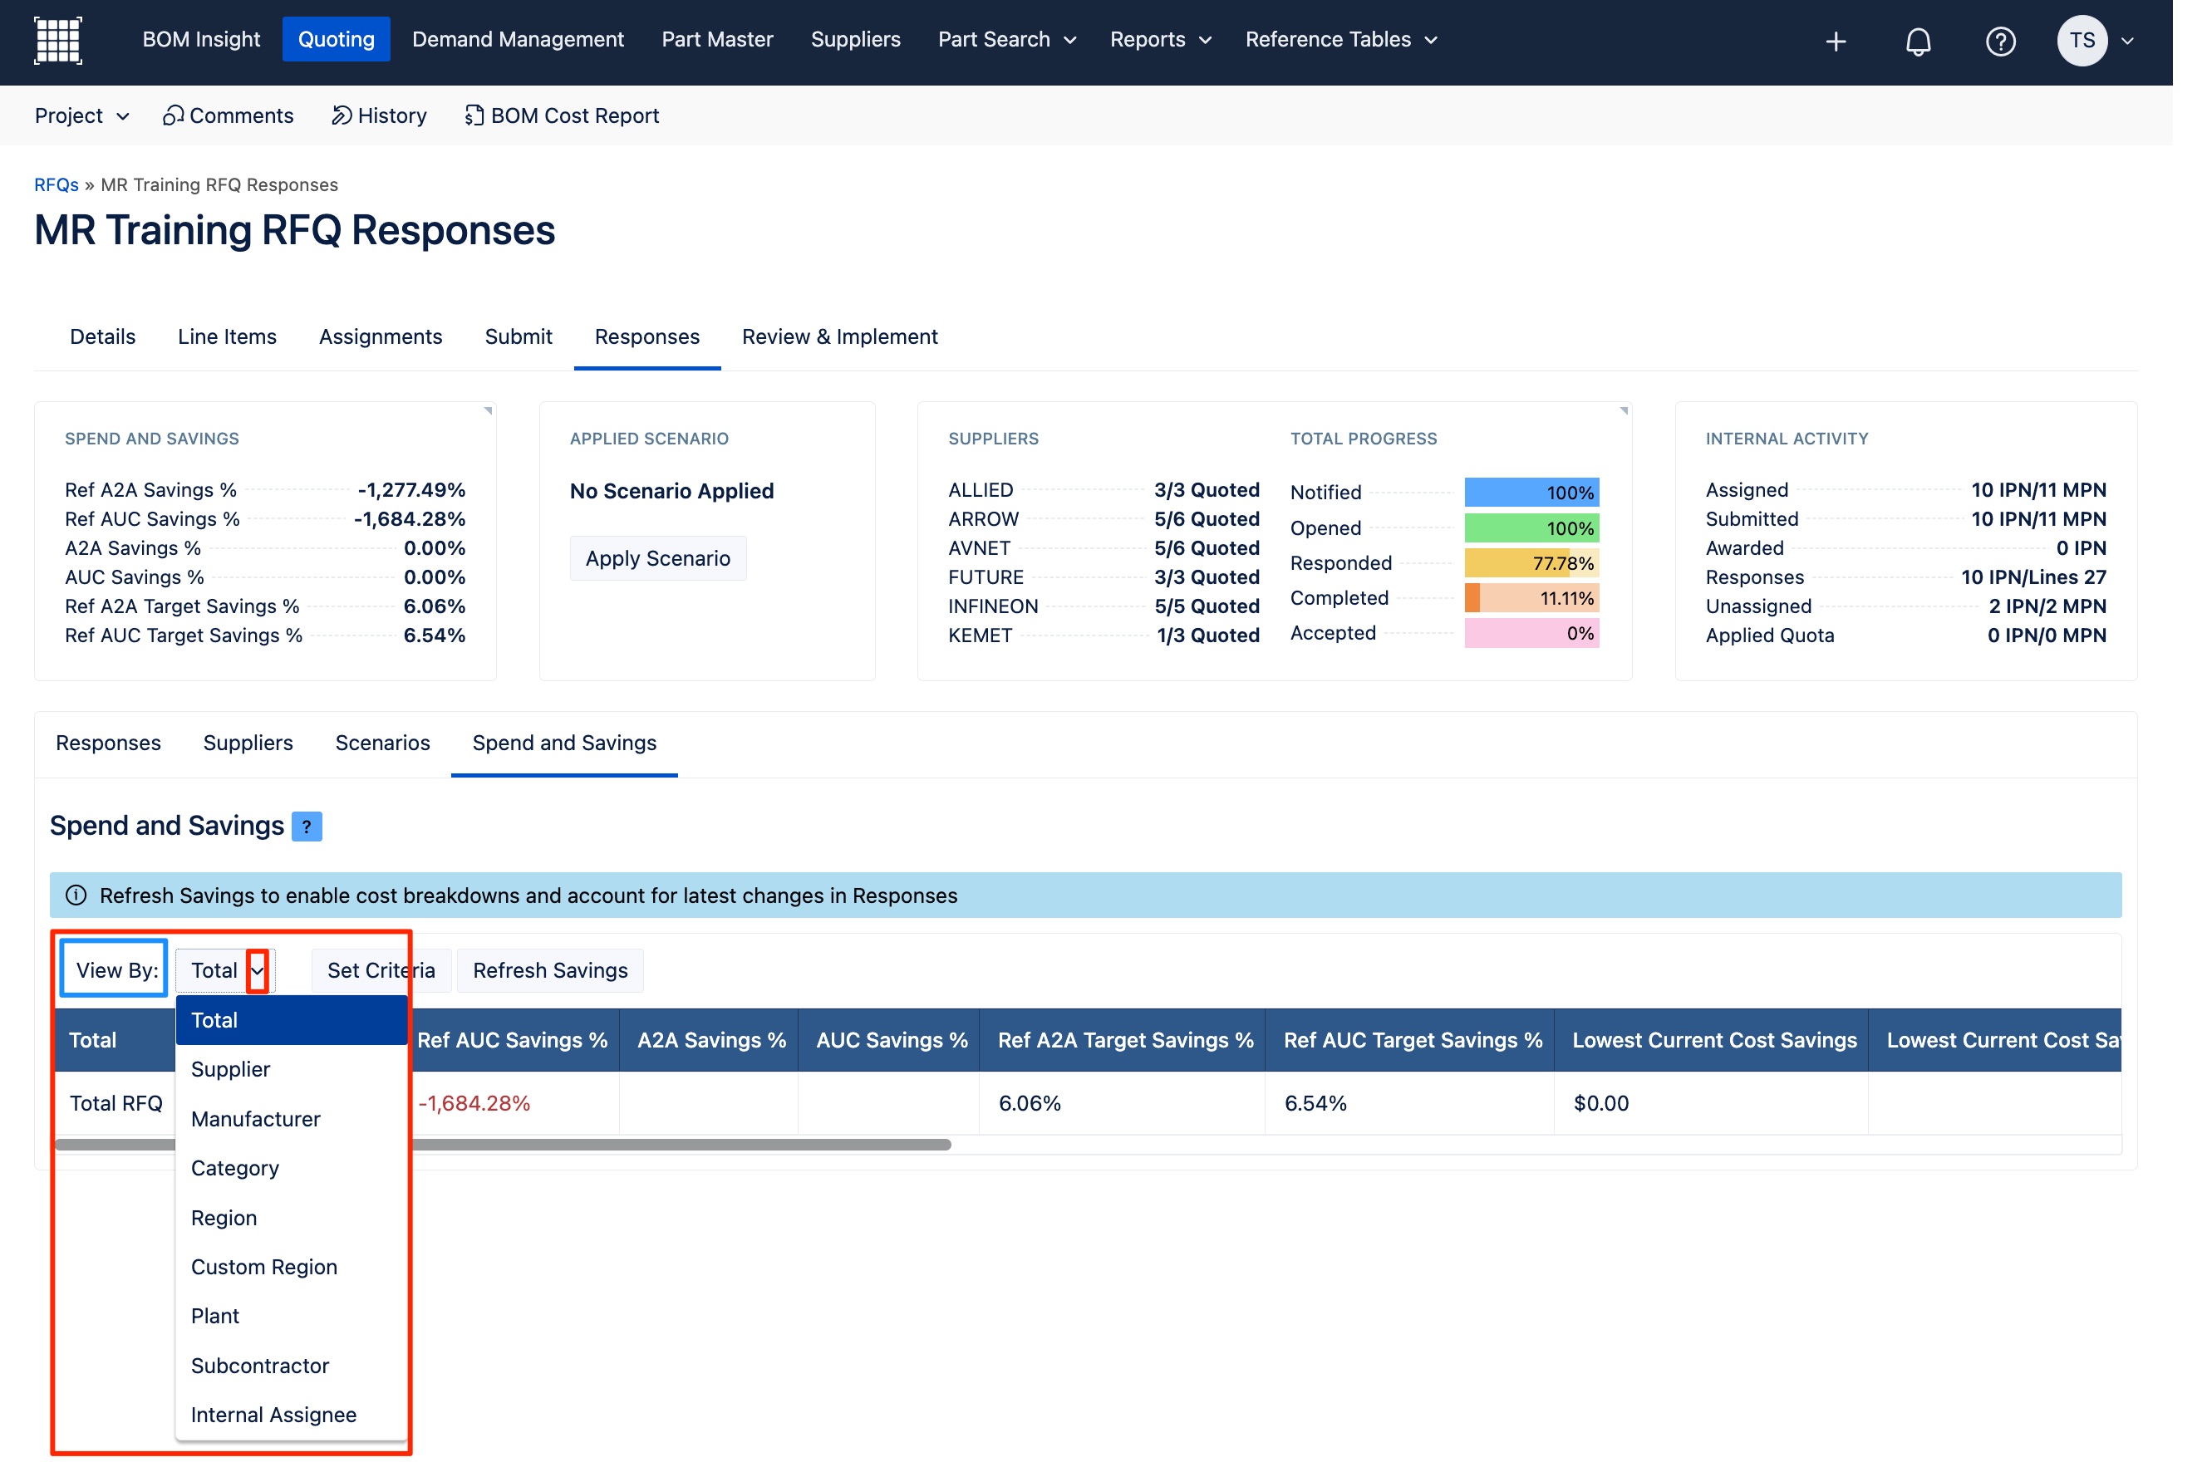This screenshot has width=2207, height=1467.
Task: Switch to the Submit tab
Action: coord(519,336)
